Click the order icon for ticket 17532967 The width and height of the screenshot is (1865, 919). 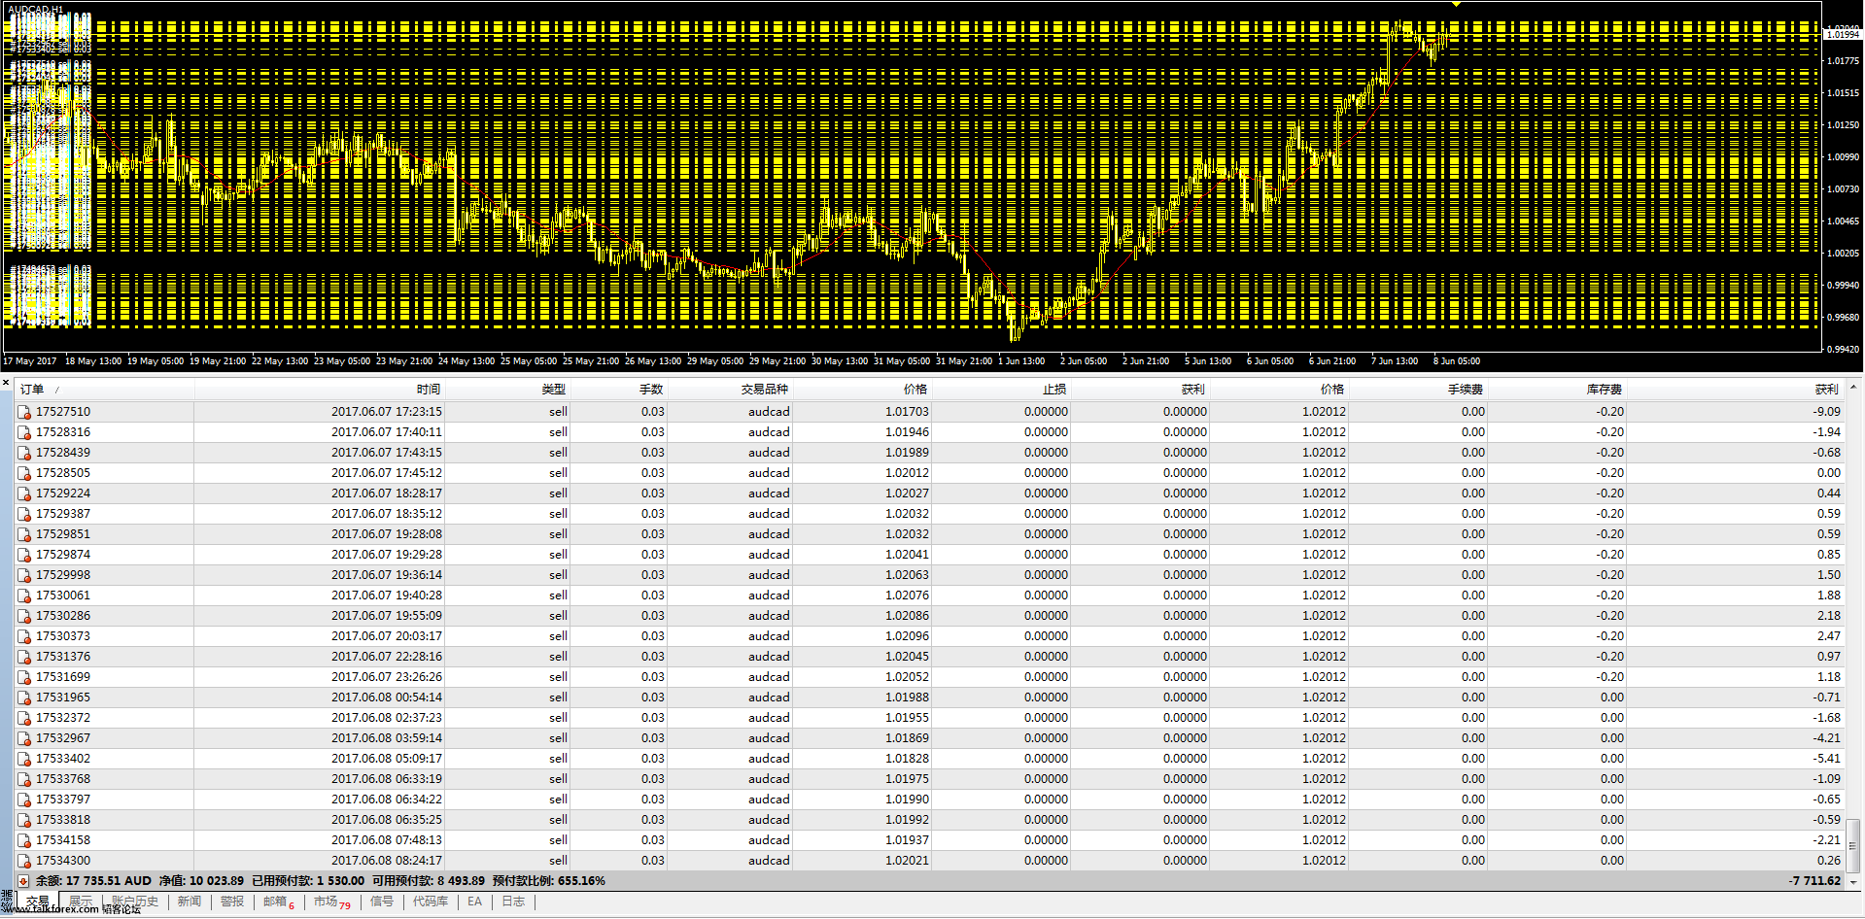(x=24, y=738)
